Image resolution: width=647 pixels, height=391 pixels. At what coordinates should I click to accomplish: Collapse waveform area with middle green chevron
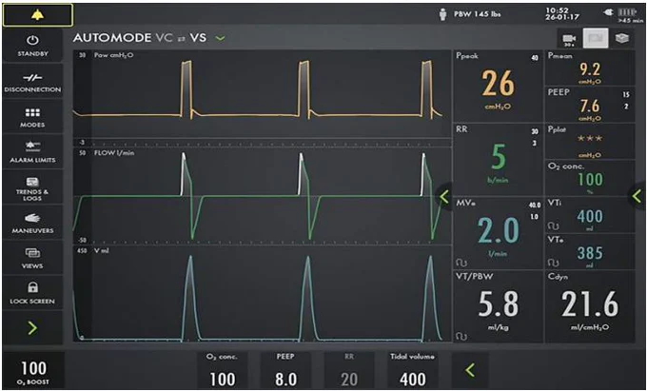[x=444, y=197]
